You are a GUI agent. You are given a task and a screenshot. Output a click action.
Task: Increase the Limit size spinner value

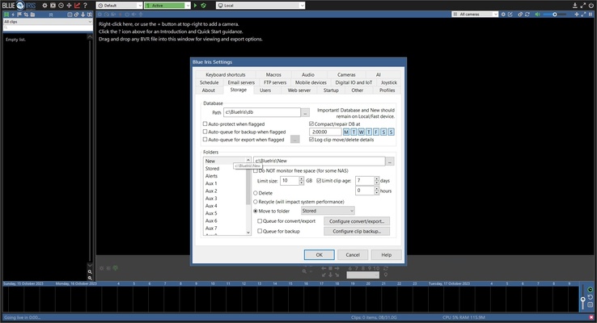[x=302, y=178]
